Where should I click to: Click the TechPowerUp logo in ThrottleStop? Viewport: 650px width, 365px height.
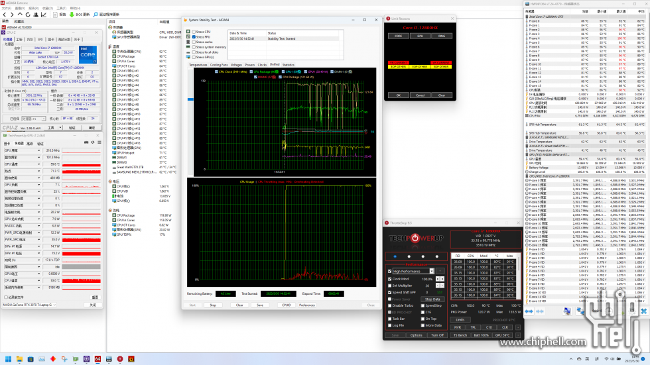click(416, 238)
